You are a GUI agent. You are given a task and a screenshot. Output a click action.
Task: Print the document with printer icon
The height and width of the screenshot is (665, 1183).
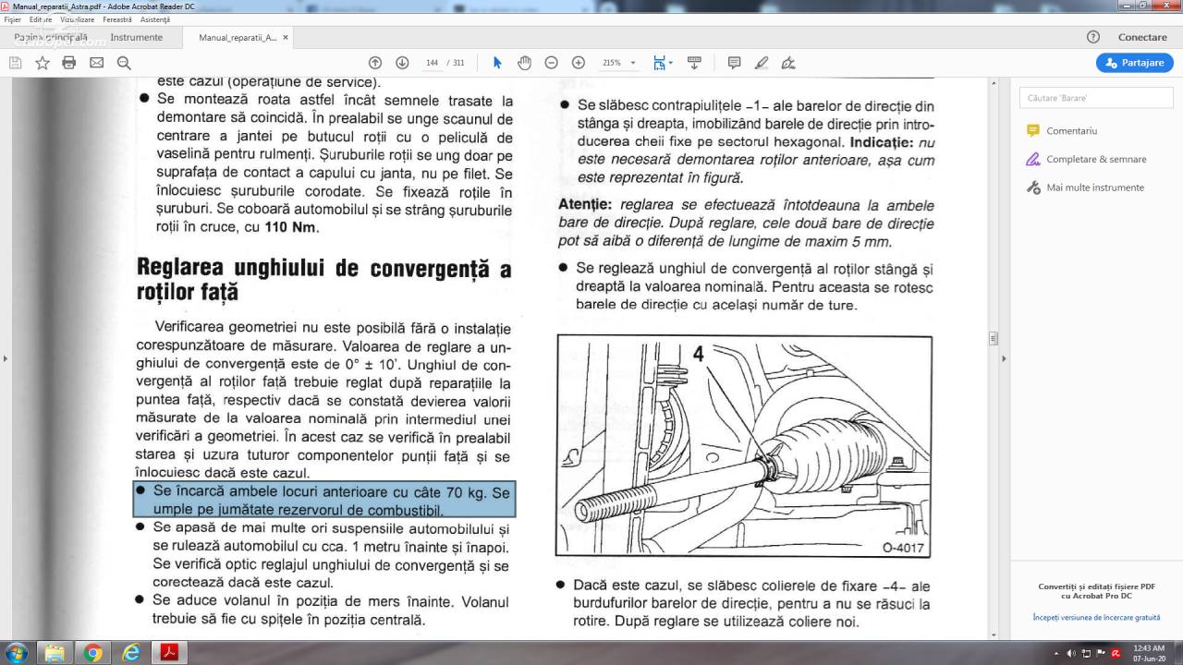click(69, 63)
